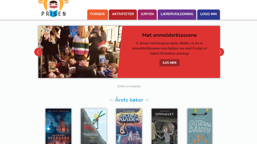Image resolution: width=257 pixels, height=144 pixels.
Task: Click the LES MER button
Action: click(x=170, y=63)
